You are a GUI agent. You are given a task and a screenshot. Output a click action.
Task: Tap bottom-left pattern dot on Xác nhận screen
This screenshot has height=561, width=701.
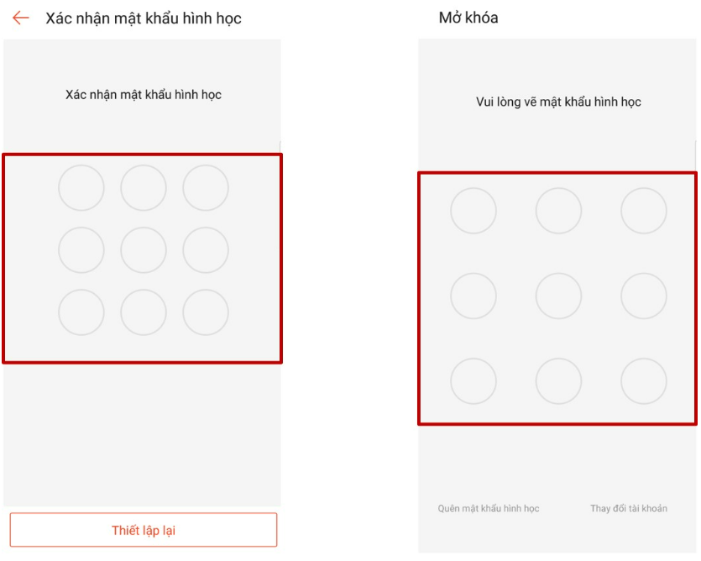point(81,312)
